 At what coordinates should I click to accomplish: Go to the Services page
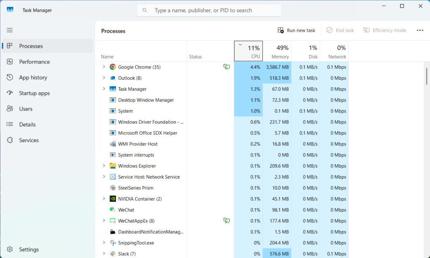point(29,140)
